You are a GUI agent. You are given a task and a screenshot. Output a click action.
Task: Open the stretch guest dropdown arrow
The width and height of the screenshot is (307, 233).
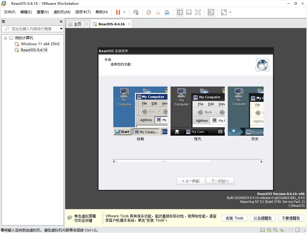click(230, 12)
